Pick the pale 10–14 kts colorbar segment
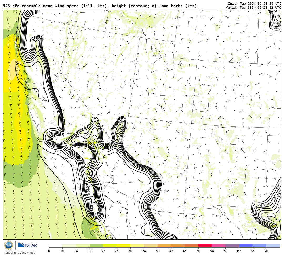 [69, 246]
